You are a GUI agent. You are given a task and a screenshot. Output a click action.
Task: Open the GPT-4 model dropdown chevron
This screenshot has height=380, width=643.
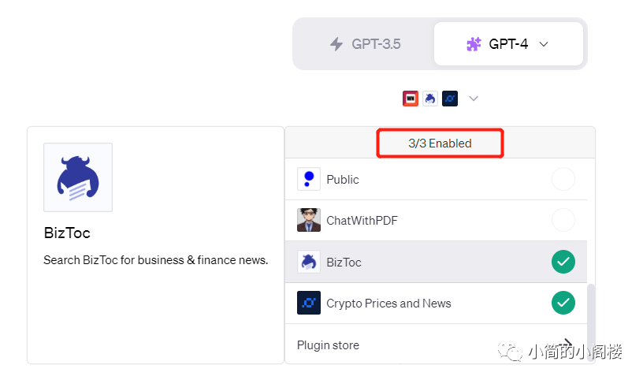click(x=544, y=44)
